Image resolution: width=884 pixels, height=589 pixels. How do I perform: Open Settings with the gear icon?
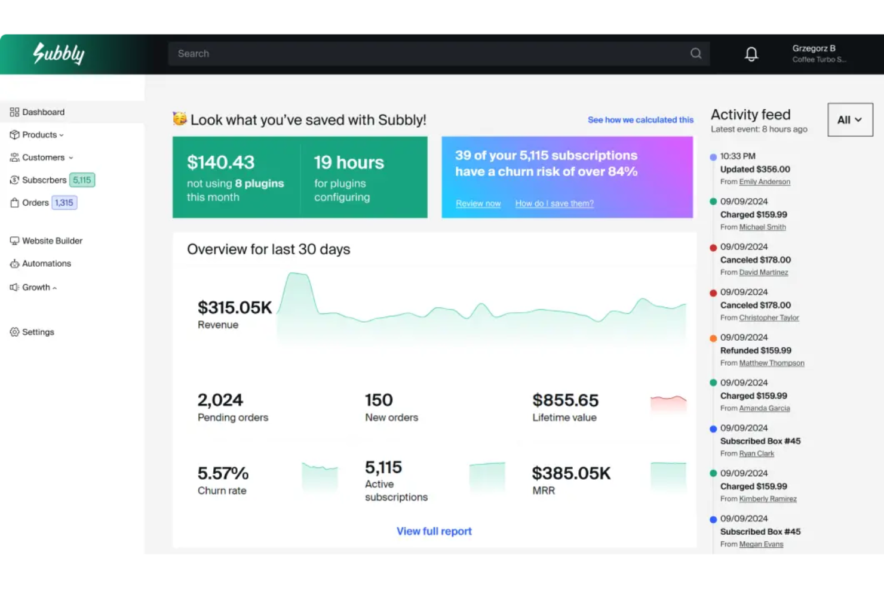(x=14, y=332)
